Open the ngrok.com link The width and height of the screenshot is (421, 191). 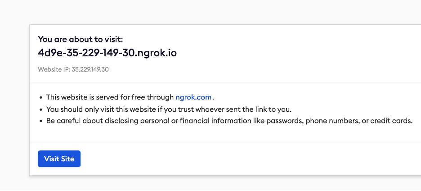tap(193, 97)
